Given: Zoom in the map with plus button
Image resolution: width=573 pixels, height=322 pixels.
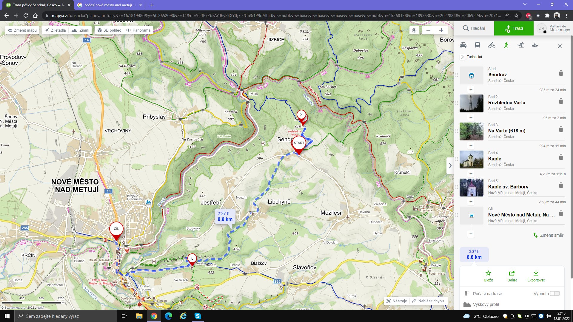Looking at the screenshot, I should coord(441,30).
